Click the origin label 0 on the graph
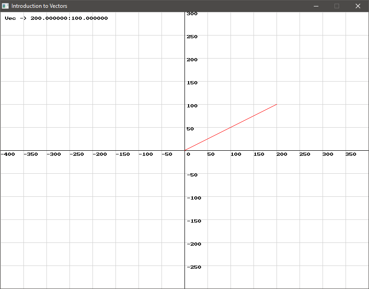The height and width of the screenshot is (289, 369). click(x=188, y=154)
